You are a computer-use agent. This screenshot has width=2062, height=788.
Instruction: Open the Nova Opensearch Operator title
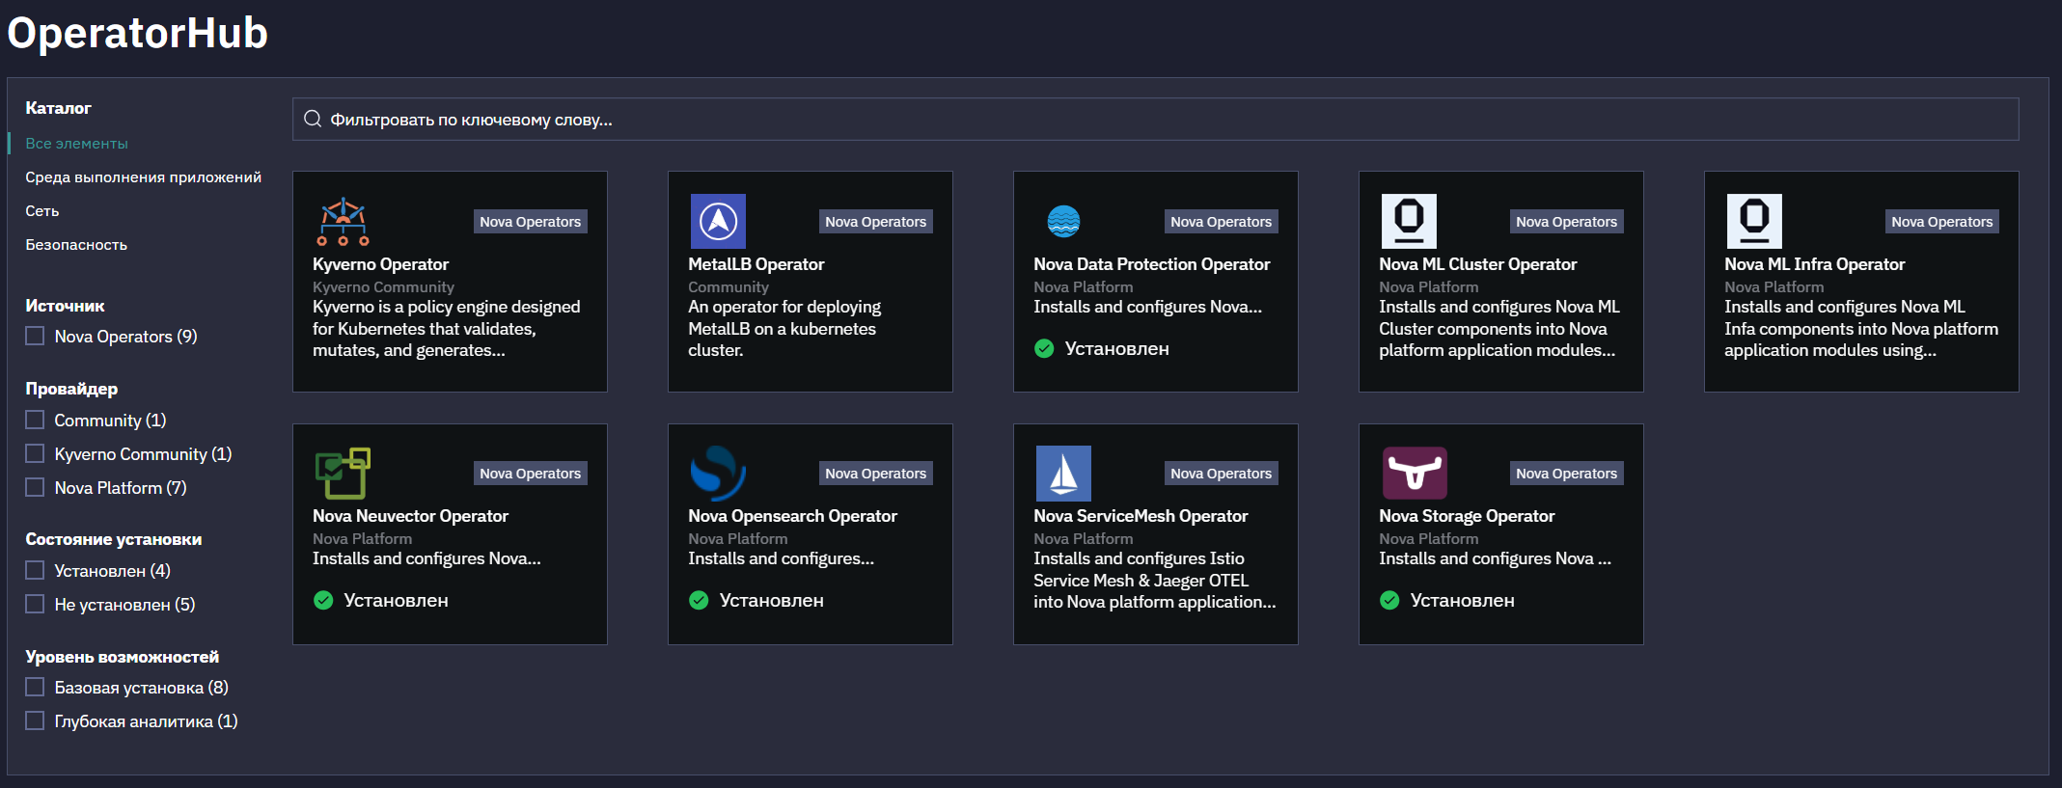tap(792, 515)
